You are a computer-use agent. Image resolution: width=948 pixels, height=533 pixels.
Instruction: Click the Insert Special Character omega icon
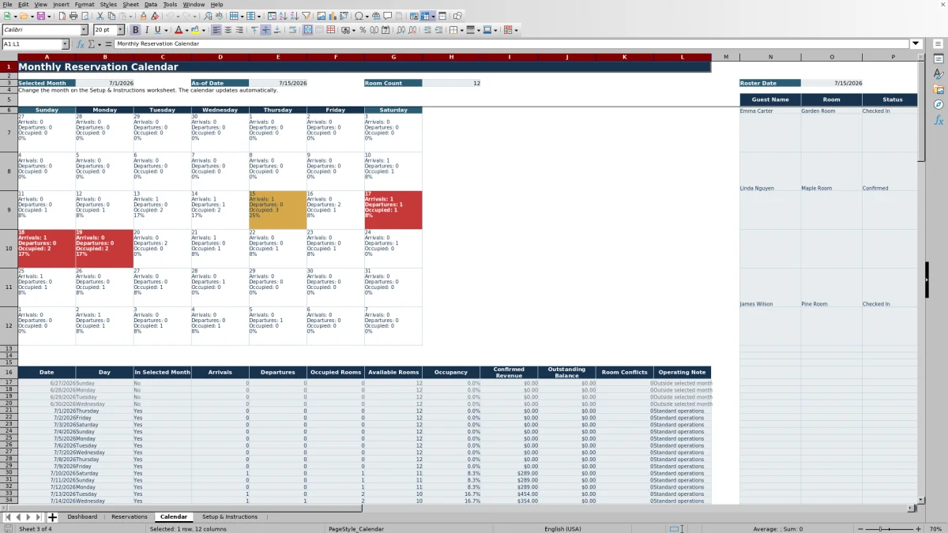pos(359,16)
